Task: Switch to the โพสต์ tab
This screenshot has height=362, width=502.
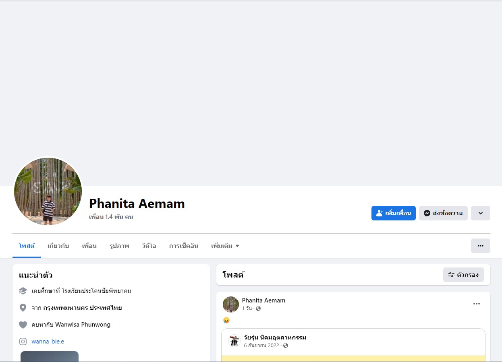Action: (27, 246)
